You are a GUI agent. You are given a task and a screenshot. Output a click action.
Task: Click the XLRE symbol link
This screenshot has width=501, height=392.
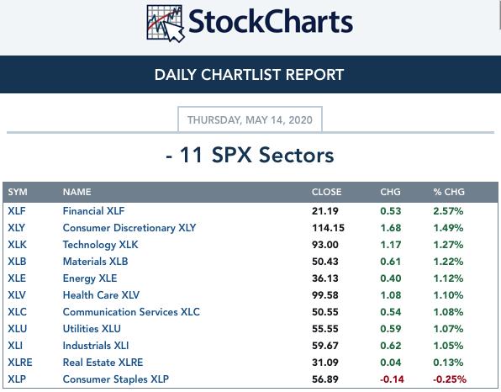pos(20,363)
